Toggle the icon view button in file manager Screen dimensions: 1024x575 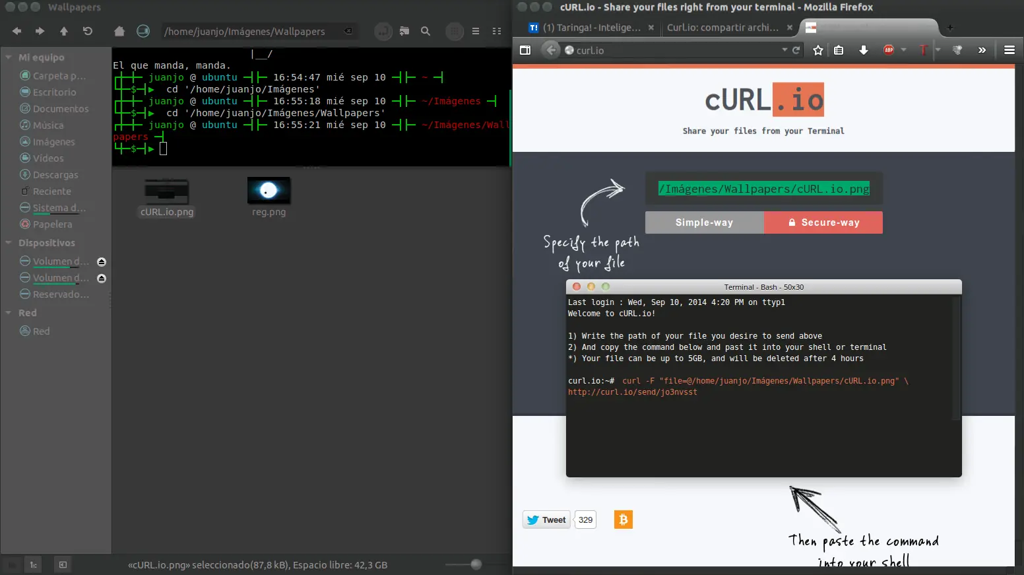(x=455, y=31)
